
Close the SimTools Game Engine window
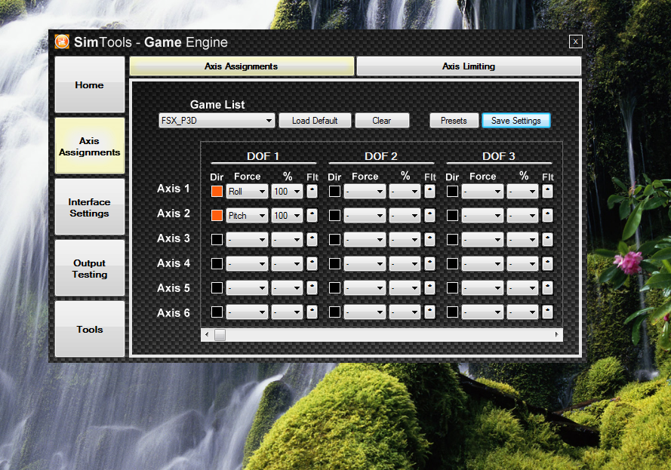tap(576, 41)
